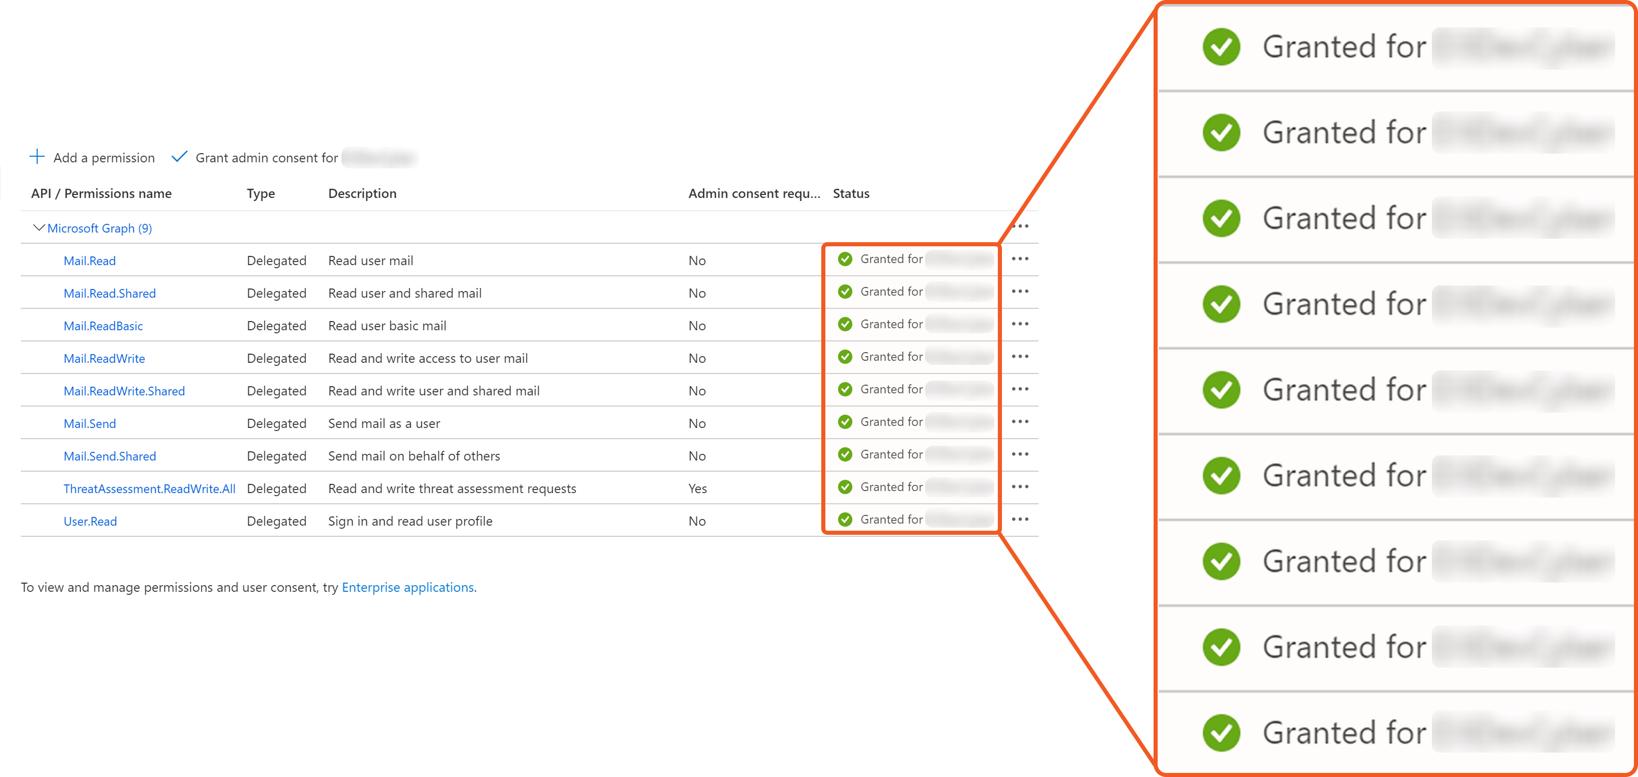Open ellipsis menu for Microsoft Graph group
The image size is (1638, 777).
pyautogui.click(x=1020, y=226)
